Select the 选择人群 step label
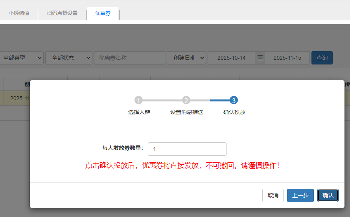 coord(139,112)
